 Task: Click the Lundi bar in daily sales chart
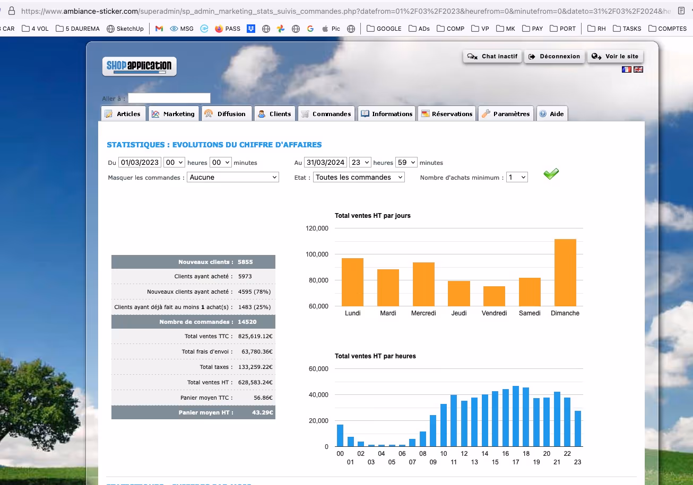[352, 282]
